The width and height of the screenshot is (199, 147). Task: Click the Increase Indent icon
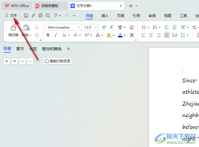point(174,27)
